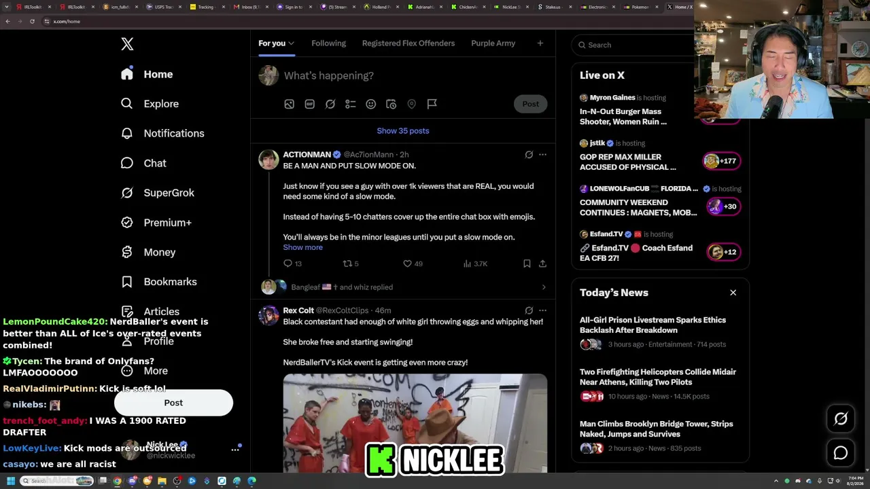This screenshot has width=870, height=489.
Task: Join jstlk's live with +177 listeners
Action: tap(722, 161)
